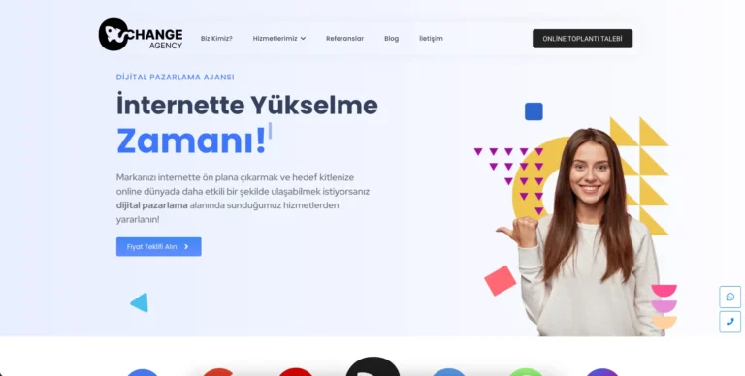Go to the Referanslar page
This screenshot has height=376, width=745.
344,39
